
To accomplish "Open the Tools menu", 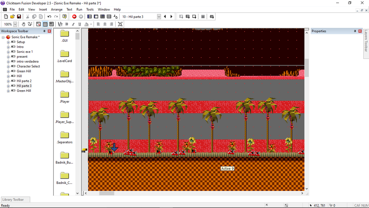I will pos(90,9).
